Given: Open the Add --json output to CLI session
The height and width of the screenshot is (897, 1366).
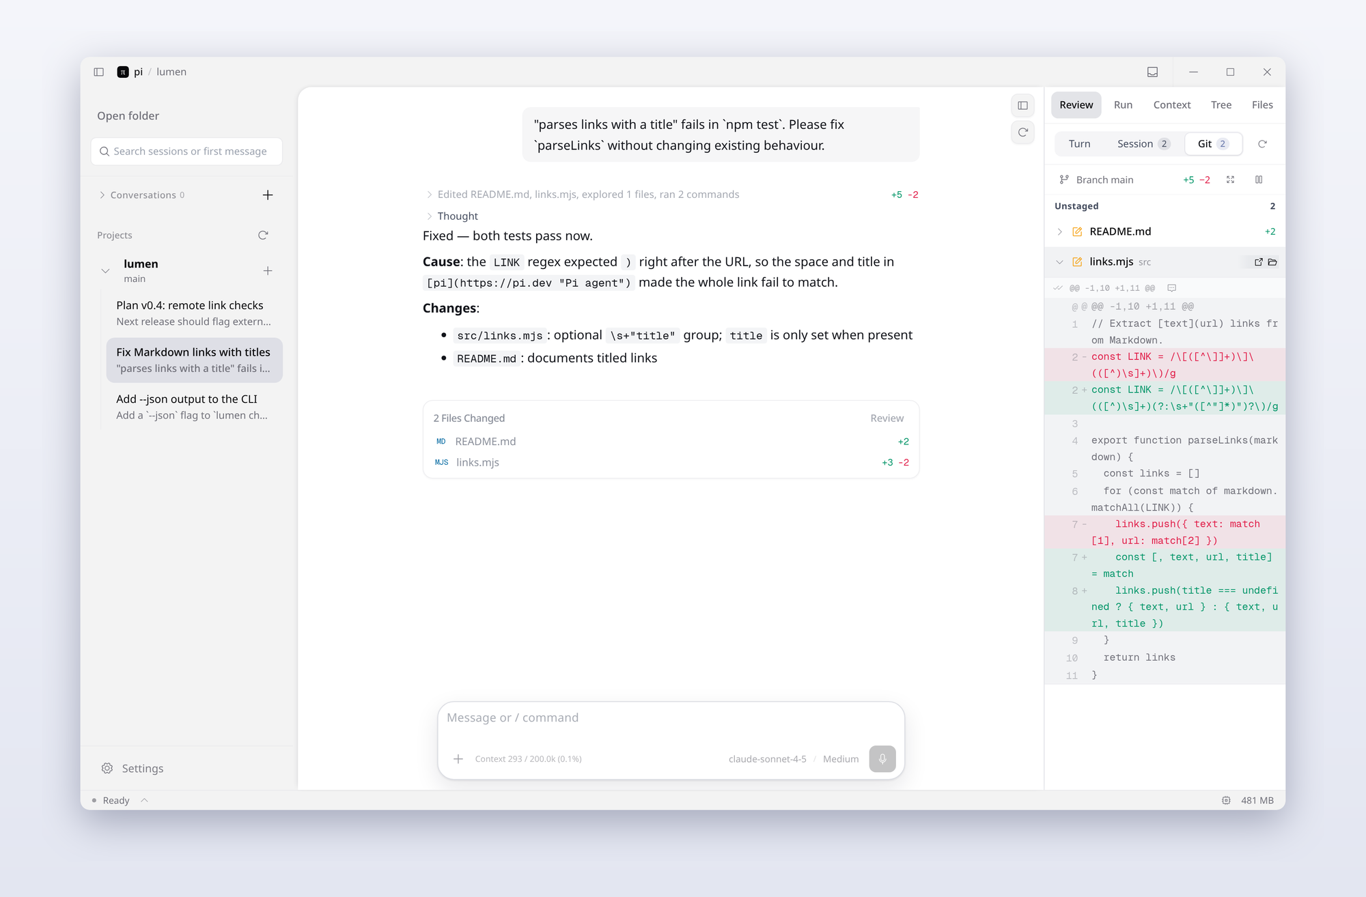Looking at the screenshot, I should (194, 407).
